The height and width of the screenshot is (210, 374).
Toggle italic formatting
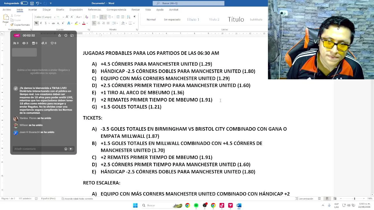pyautogui.click(x=41, y=23)
